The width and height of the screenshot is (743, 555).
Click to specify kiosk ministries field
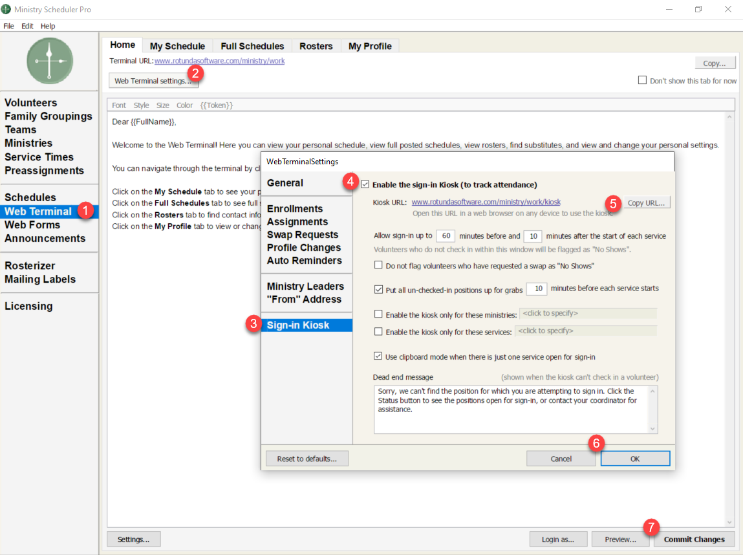588,314
